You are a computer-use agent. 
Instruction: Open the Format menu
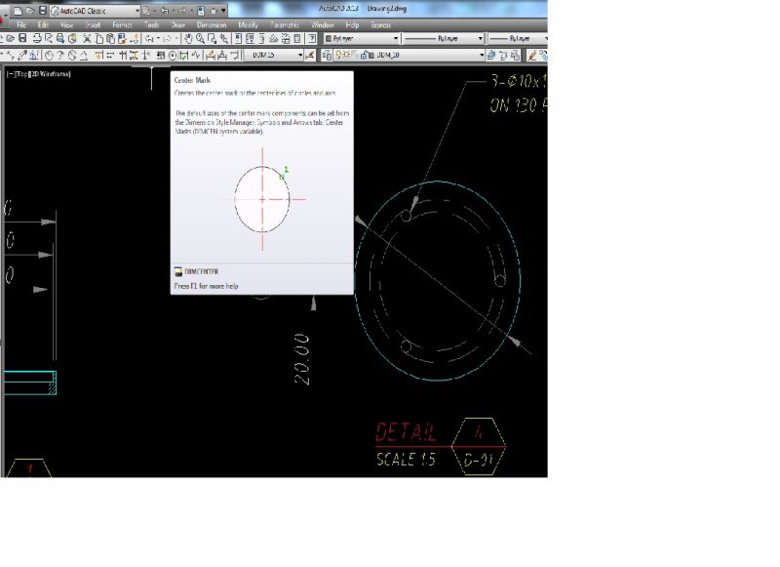(122, 25)
